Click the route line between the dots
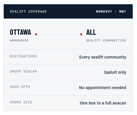The height and width of the screenshot is (115, 137). click(x=59, y=34)
